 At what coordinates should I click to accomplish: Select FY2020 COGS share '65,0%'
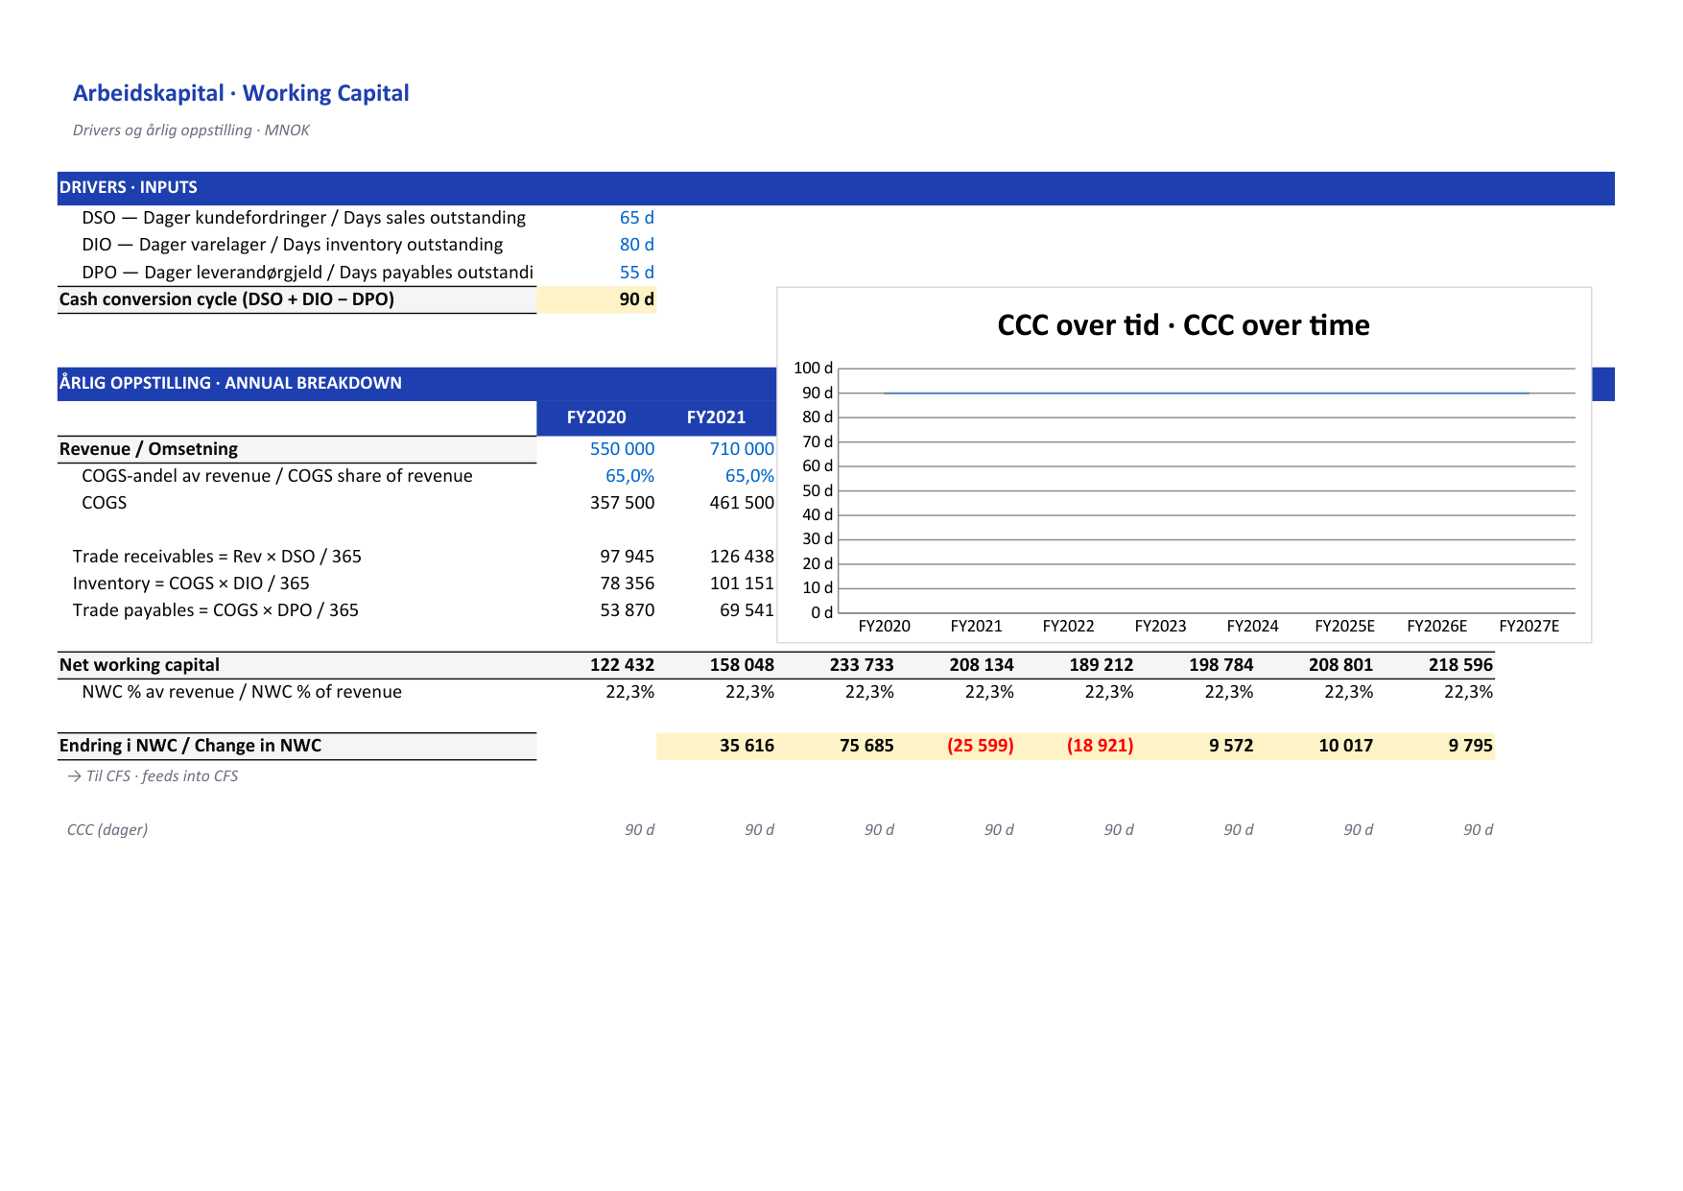(629, 476)
